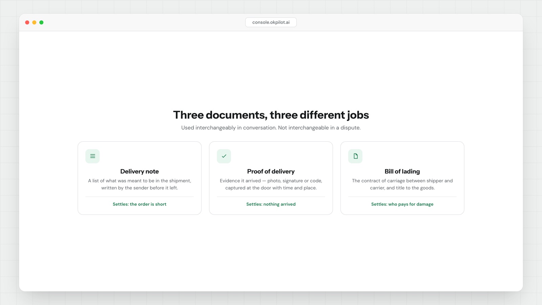Click the "Used interchangeably in conversation" subtitle
The width and height of the screenshot is (542, 305).
(x=271, y=128)
